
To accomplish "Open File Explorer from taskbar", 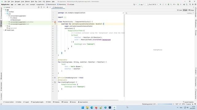I will coord(87,108).
